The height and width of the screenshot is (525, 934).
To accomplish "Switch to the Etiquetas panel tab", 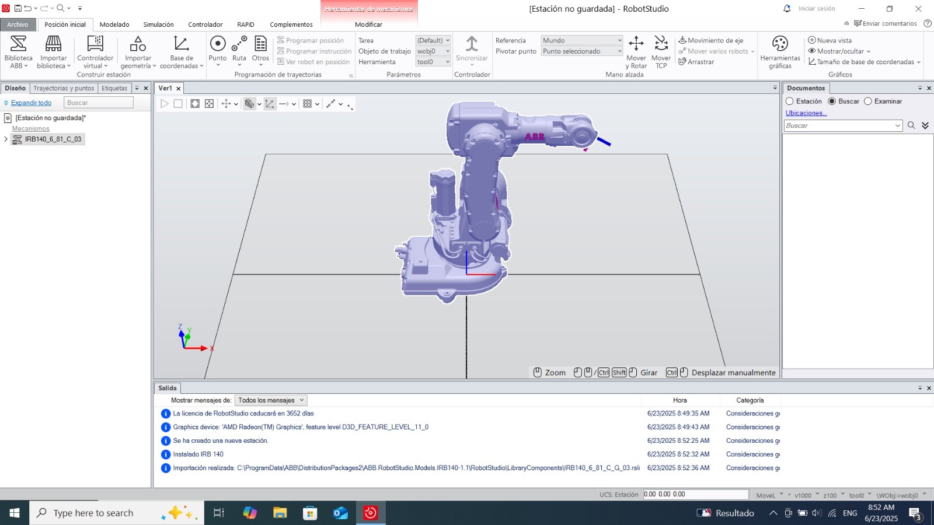I will pyautogui.click(x=114, y=88).
